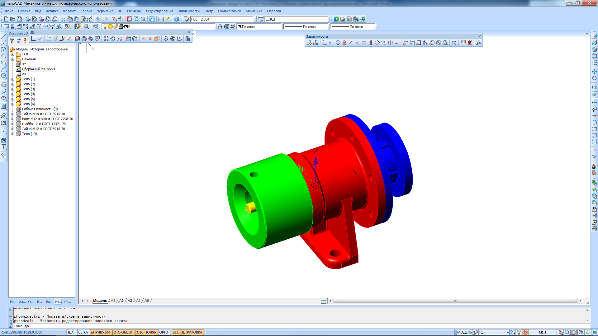Select the Pan hand tool in the top toolbar

pos(115,19)
